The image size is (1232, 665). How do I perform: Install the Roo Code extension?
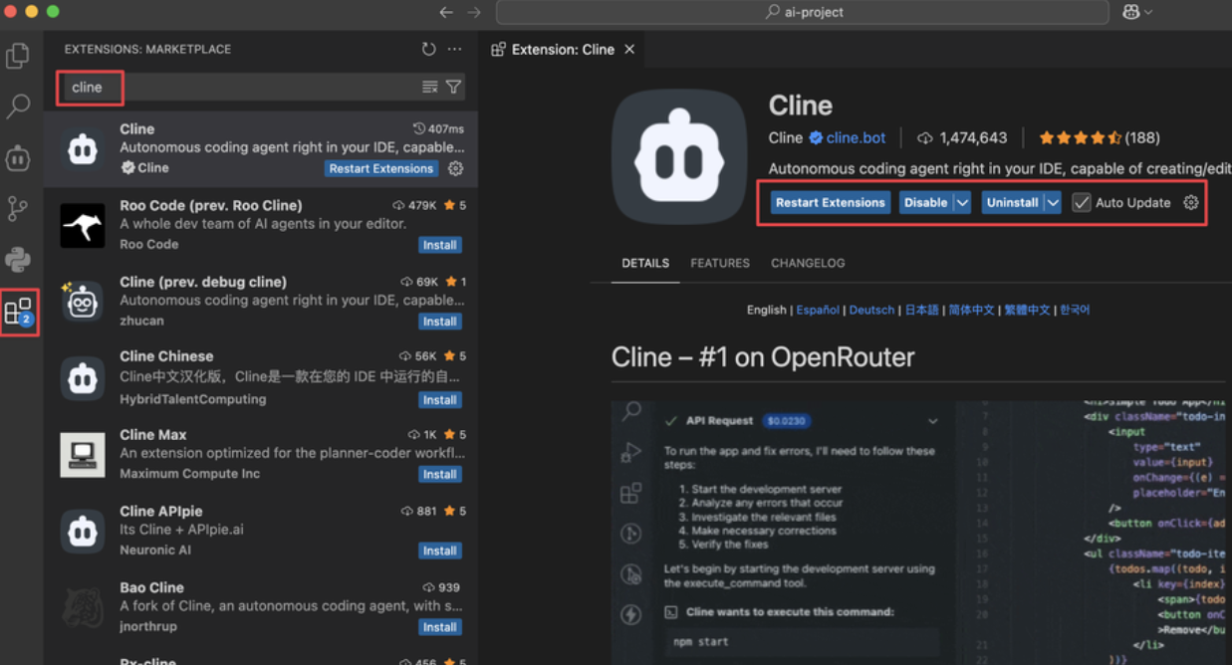(x=439, y=245)
